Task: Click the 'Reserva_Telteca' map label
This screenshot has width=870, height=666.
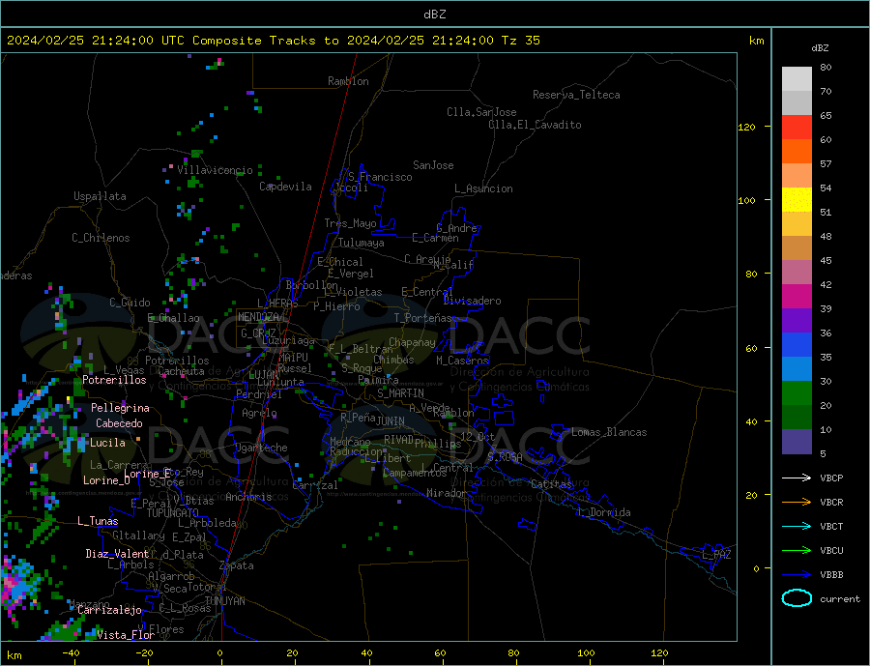Action: pos(576,95)
